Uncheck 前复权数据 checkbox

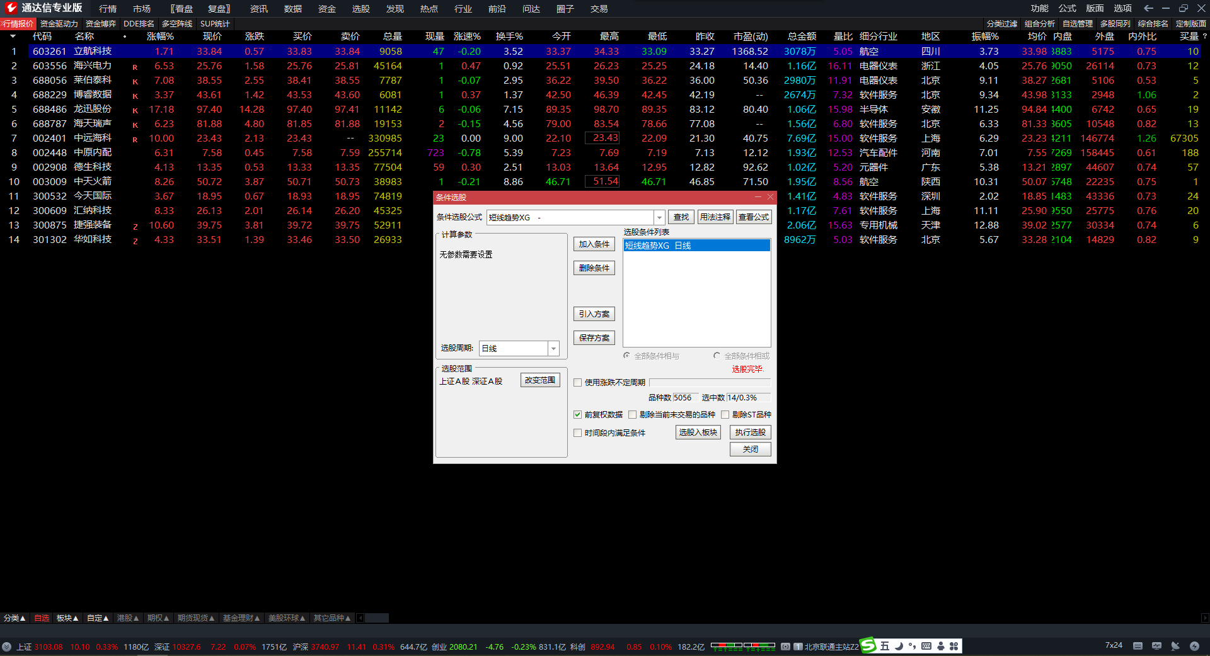click(577, 414)
